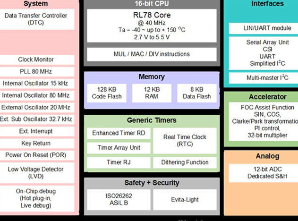Click the System section heading
Viewport: 298px width, 221px height.
(x=36, y=4)
